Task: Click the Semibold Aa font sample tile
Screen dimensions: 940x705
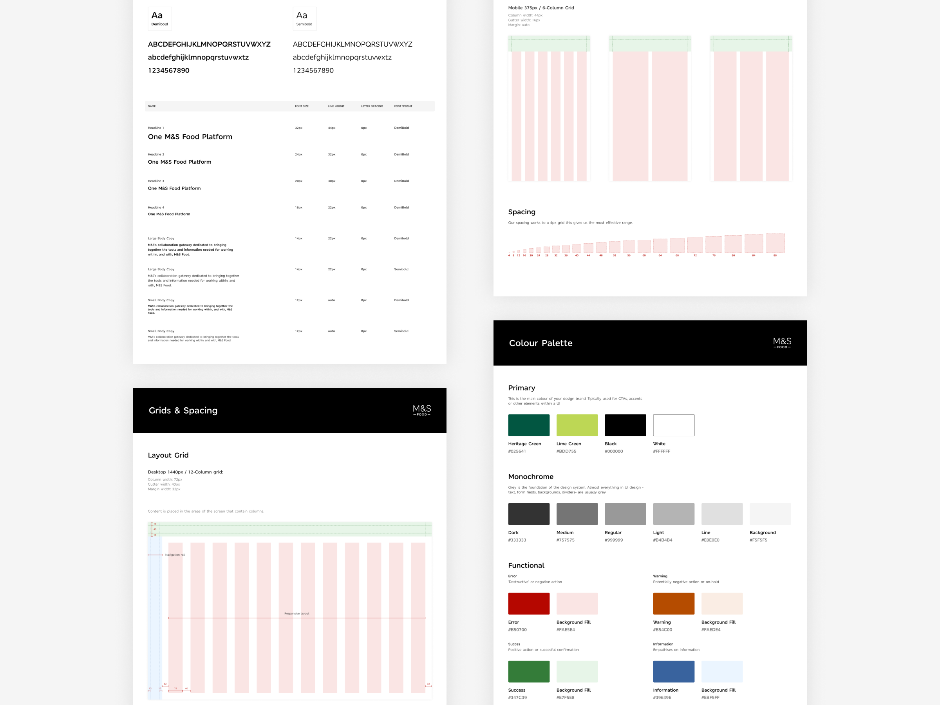Action: click(x=305, y=19)
